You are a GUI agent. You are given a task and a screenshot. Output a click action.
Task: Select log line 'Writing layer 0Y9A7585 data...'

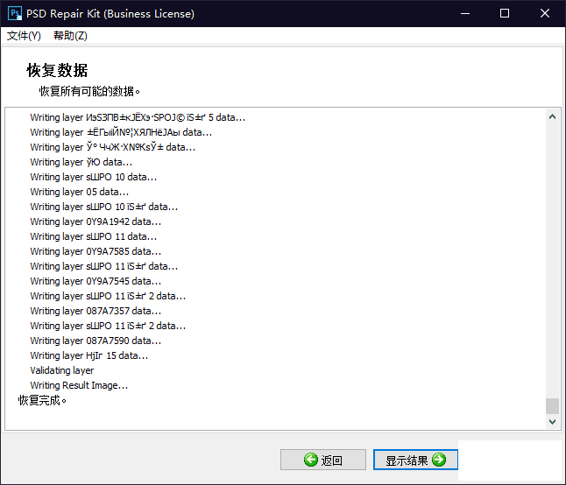(x=96, y=251)
